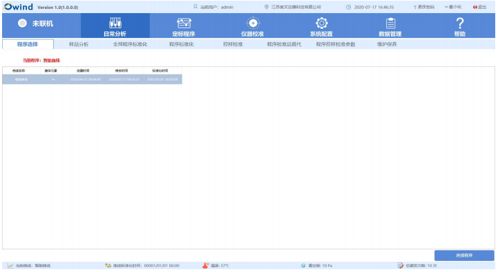The image size is (498, 272).
Task: Select the highlighted Fe curve row in table
Action: [x=92, y=79]
